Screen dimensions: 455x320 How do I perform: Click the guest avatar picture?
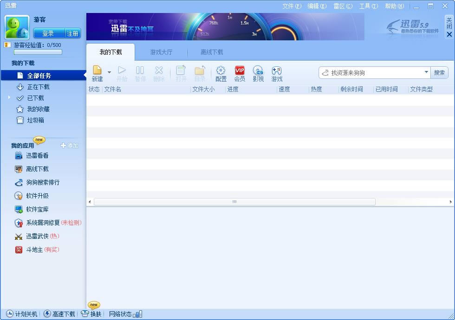tap(17, 27)
